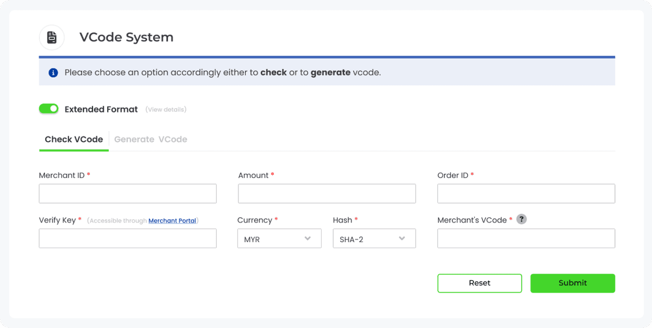Screen dimensions: 652x328
Task: Click the info icon in the notice banner
Action: pyautogui.click(x=53, y=72)
